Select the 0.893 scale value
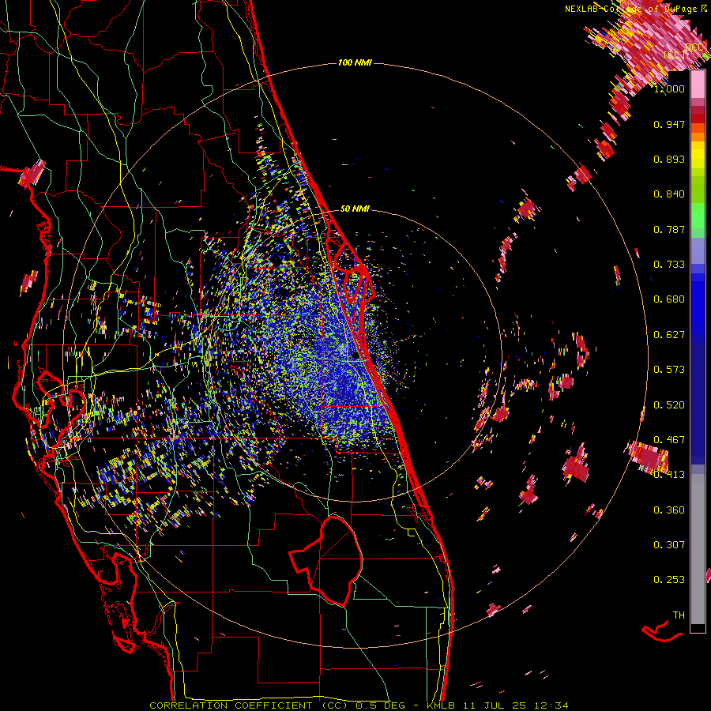711x711 pixels. [x=669, y=159]
